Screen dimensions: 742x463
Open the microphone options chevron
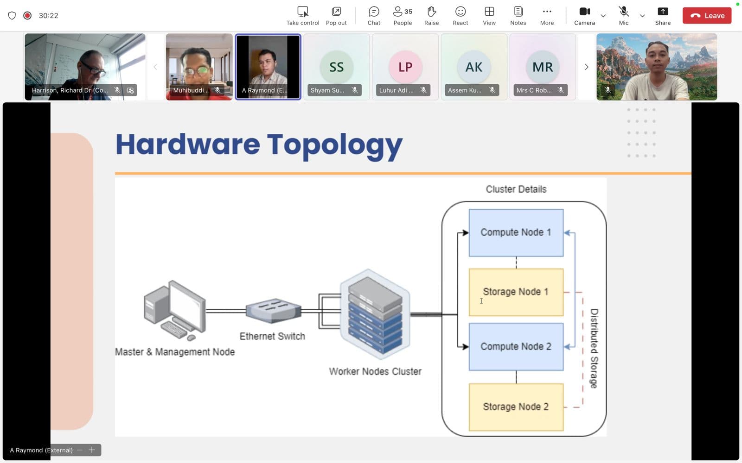[642, 15]
